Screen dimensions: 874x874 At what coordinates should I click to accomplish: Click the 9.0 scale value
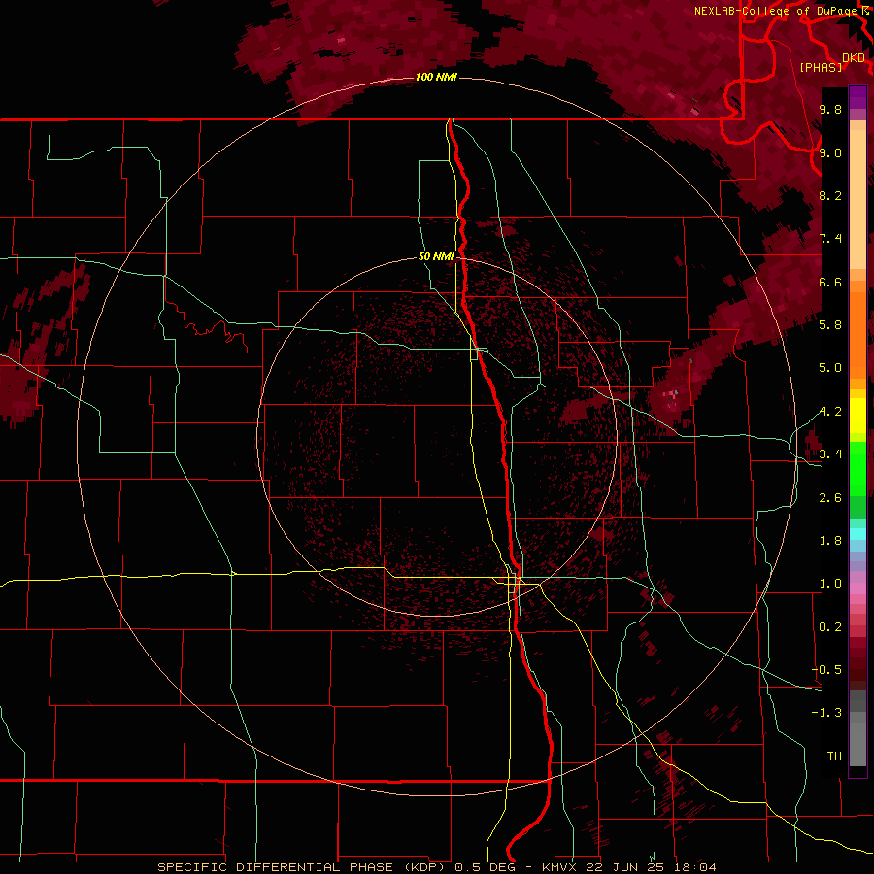pyautogui.click(x=830, y=152)
